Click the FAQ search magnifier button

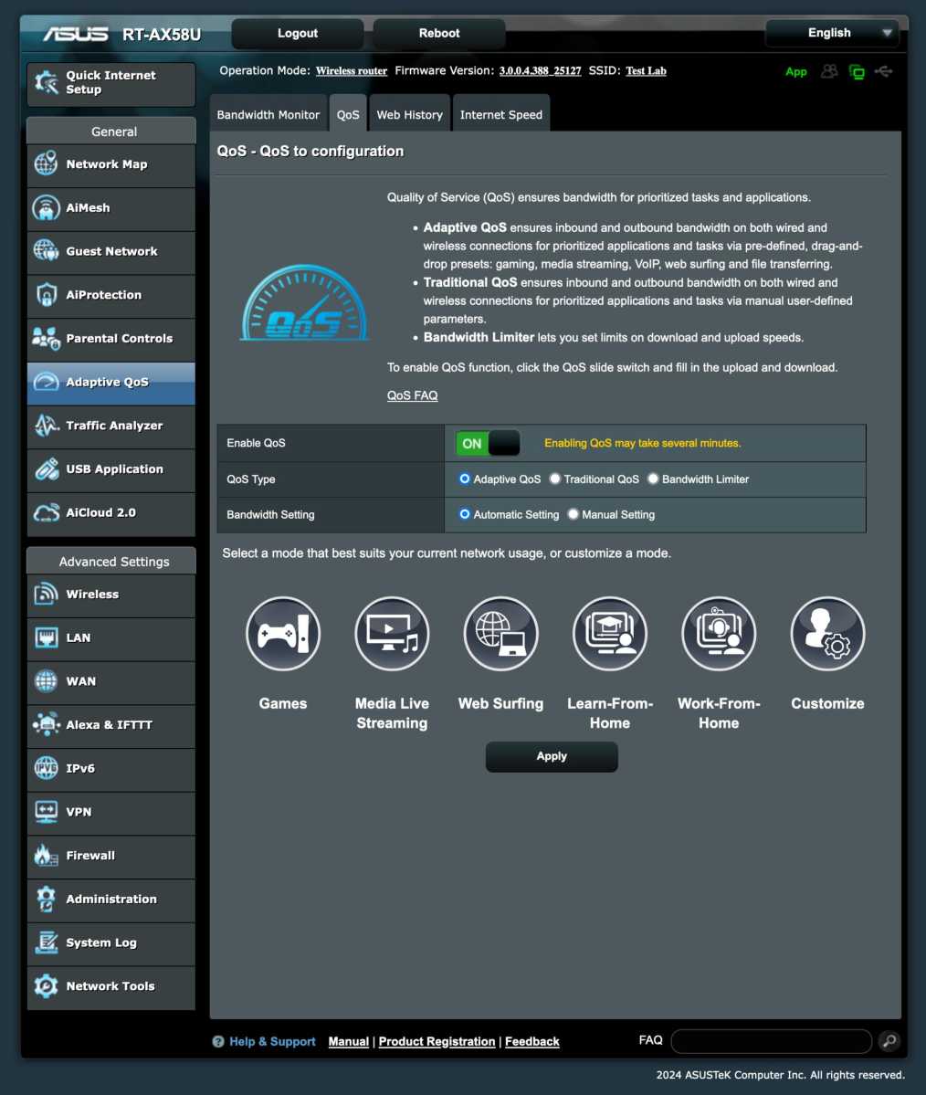click(889, 1041)
